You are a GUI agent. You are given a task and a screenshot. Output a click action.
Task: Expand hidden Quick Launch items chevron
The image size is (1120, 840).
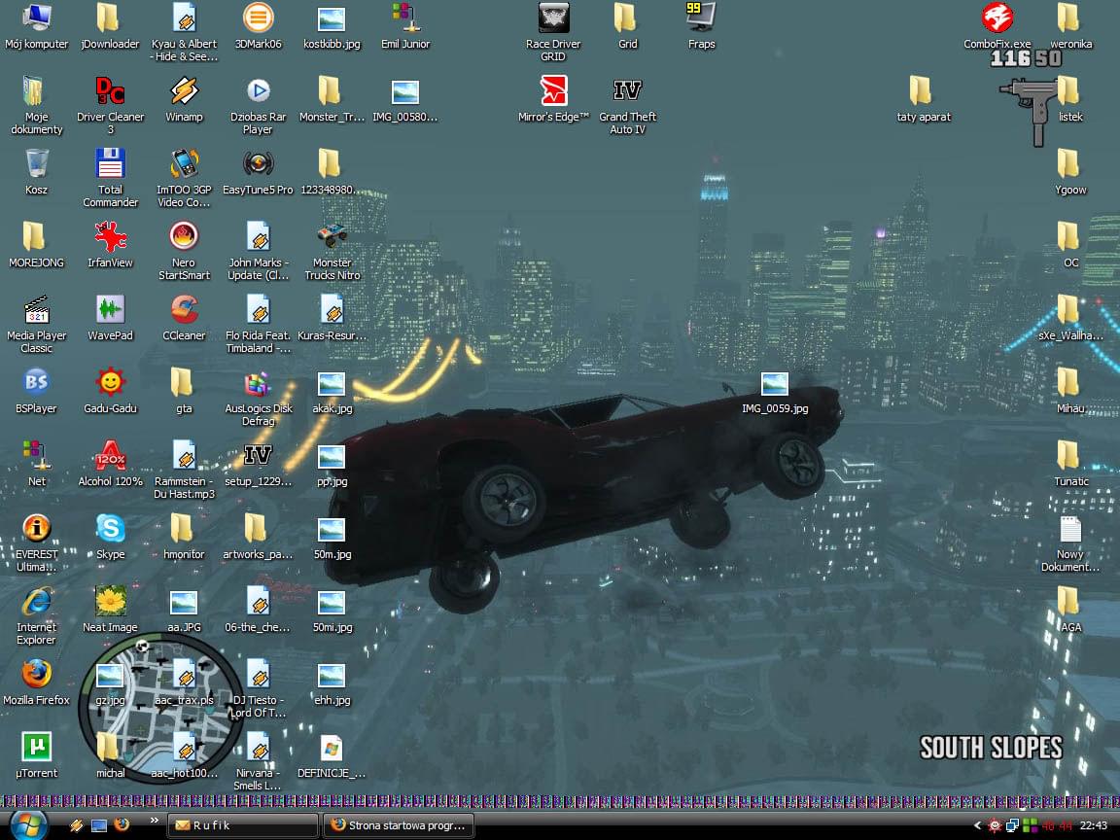click(153, 821)
